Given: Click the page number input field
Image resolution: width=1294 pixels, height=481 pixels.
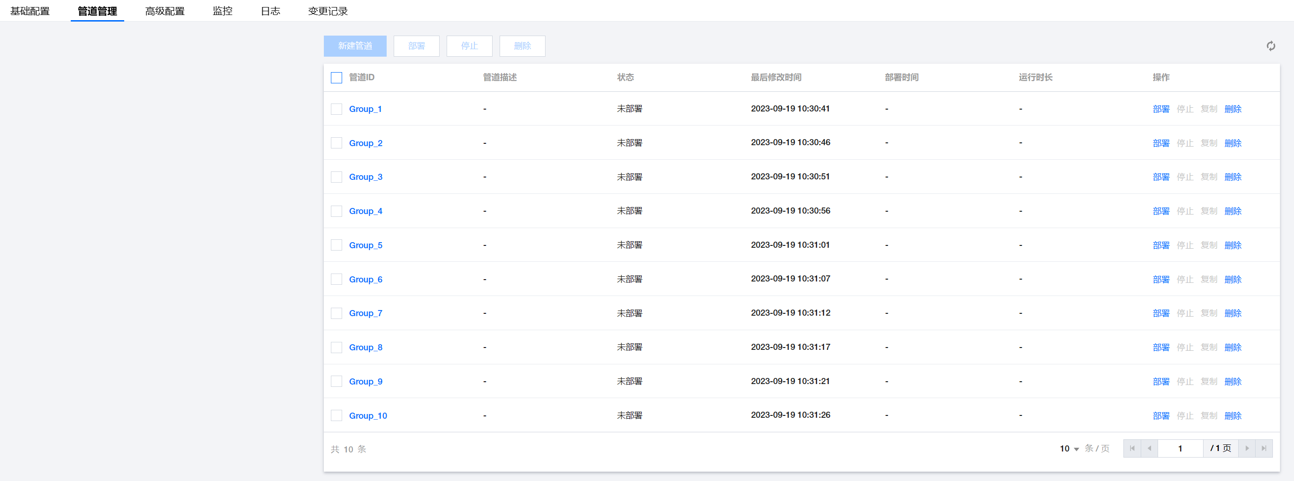Looking at the screenshot, I should 1180,448.
